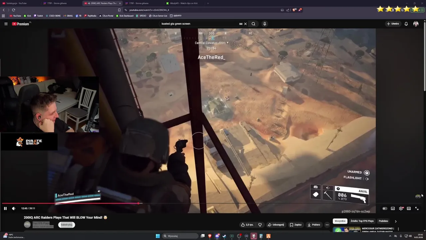Mute the video player volume
The image size is (426, 240).
14,208
